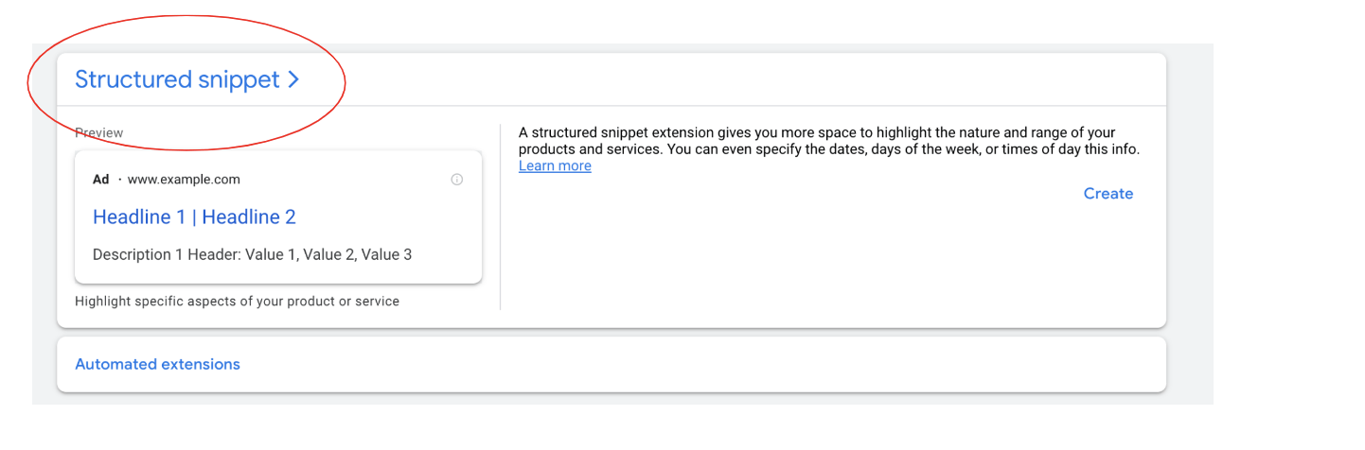This screenshot has width=1365, height=450.
Task: Follow the Learn more link
Action: (x=555, y=166)
